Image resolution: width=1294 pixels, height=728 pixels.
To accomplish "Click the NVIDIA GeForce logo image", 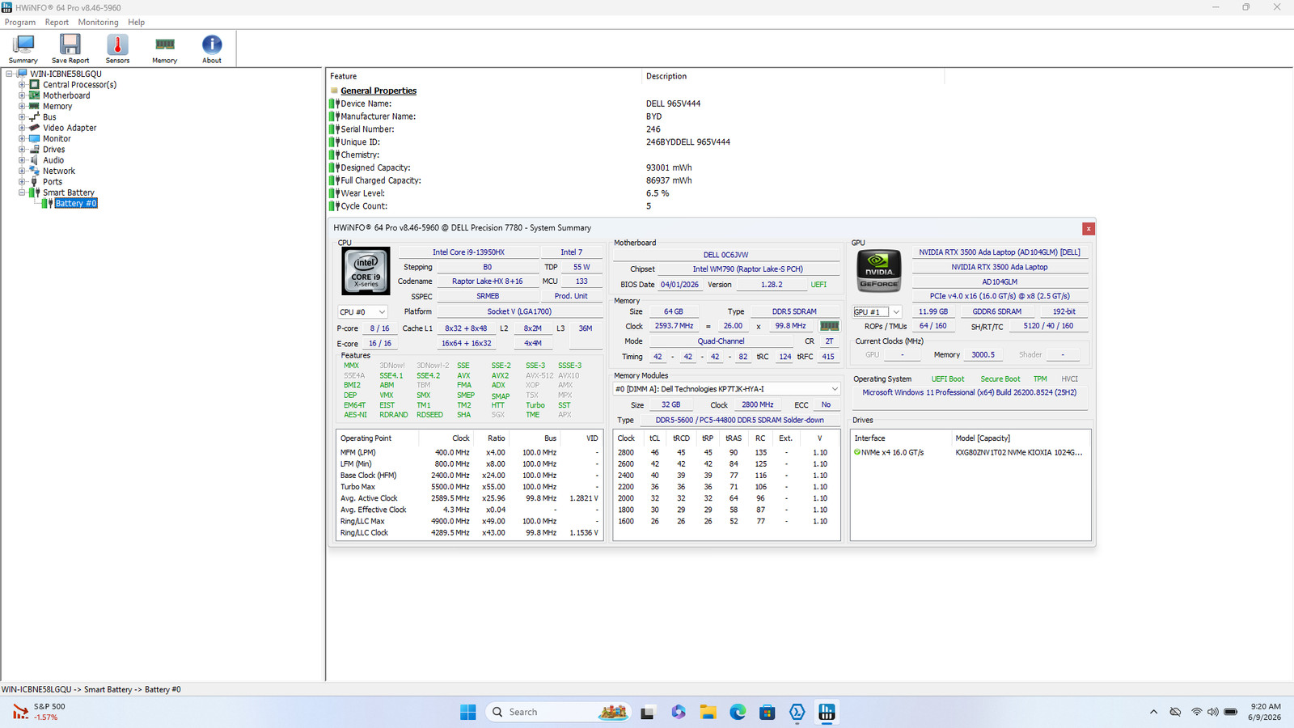I will coord(878,271).
